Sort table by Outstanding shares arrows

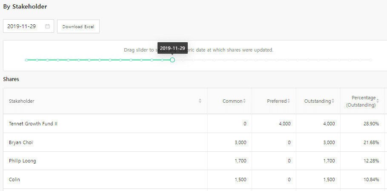(x=333, y=101)
